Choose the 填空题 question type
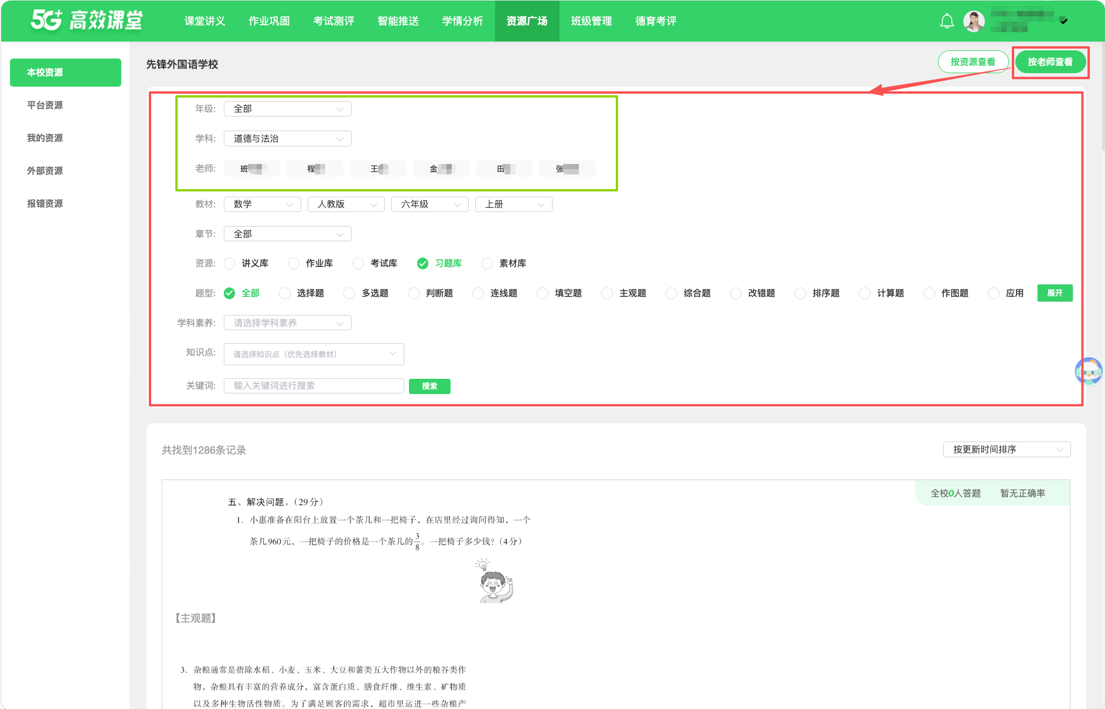The width and height of the screenshot is (1105, 709). click(543, 293)
